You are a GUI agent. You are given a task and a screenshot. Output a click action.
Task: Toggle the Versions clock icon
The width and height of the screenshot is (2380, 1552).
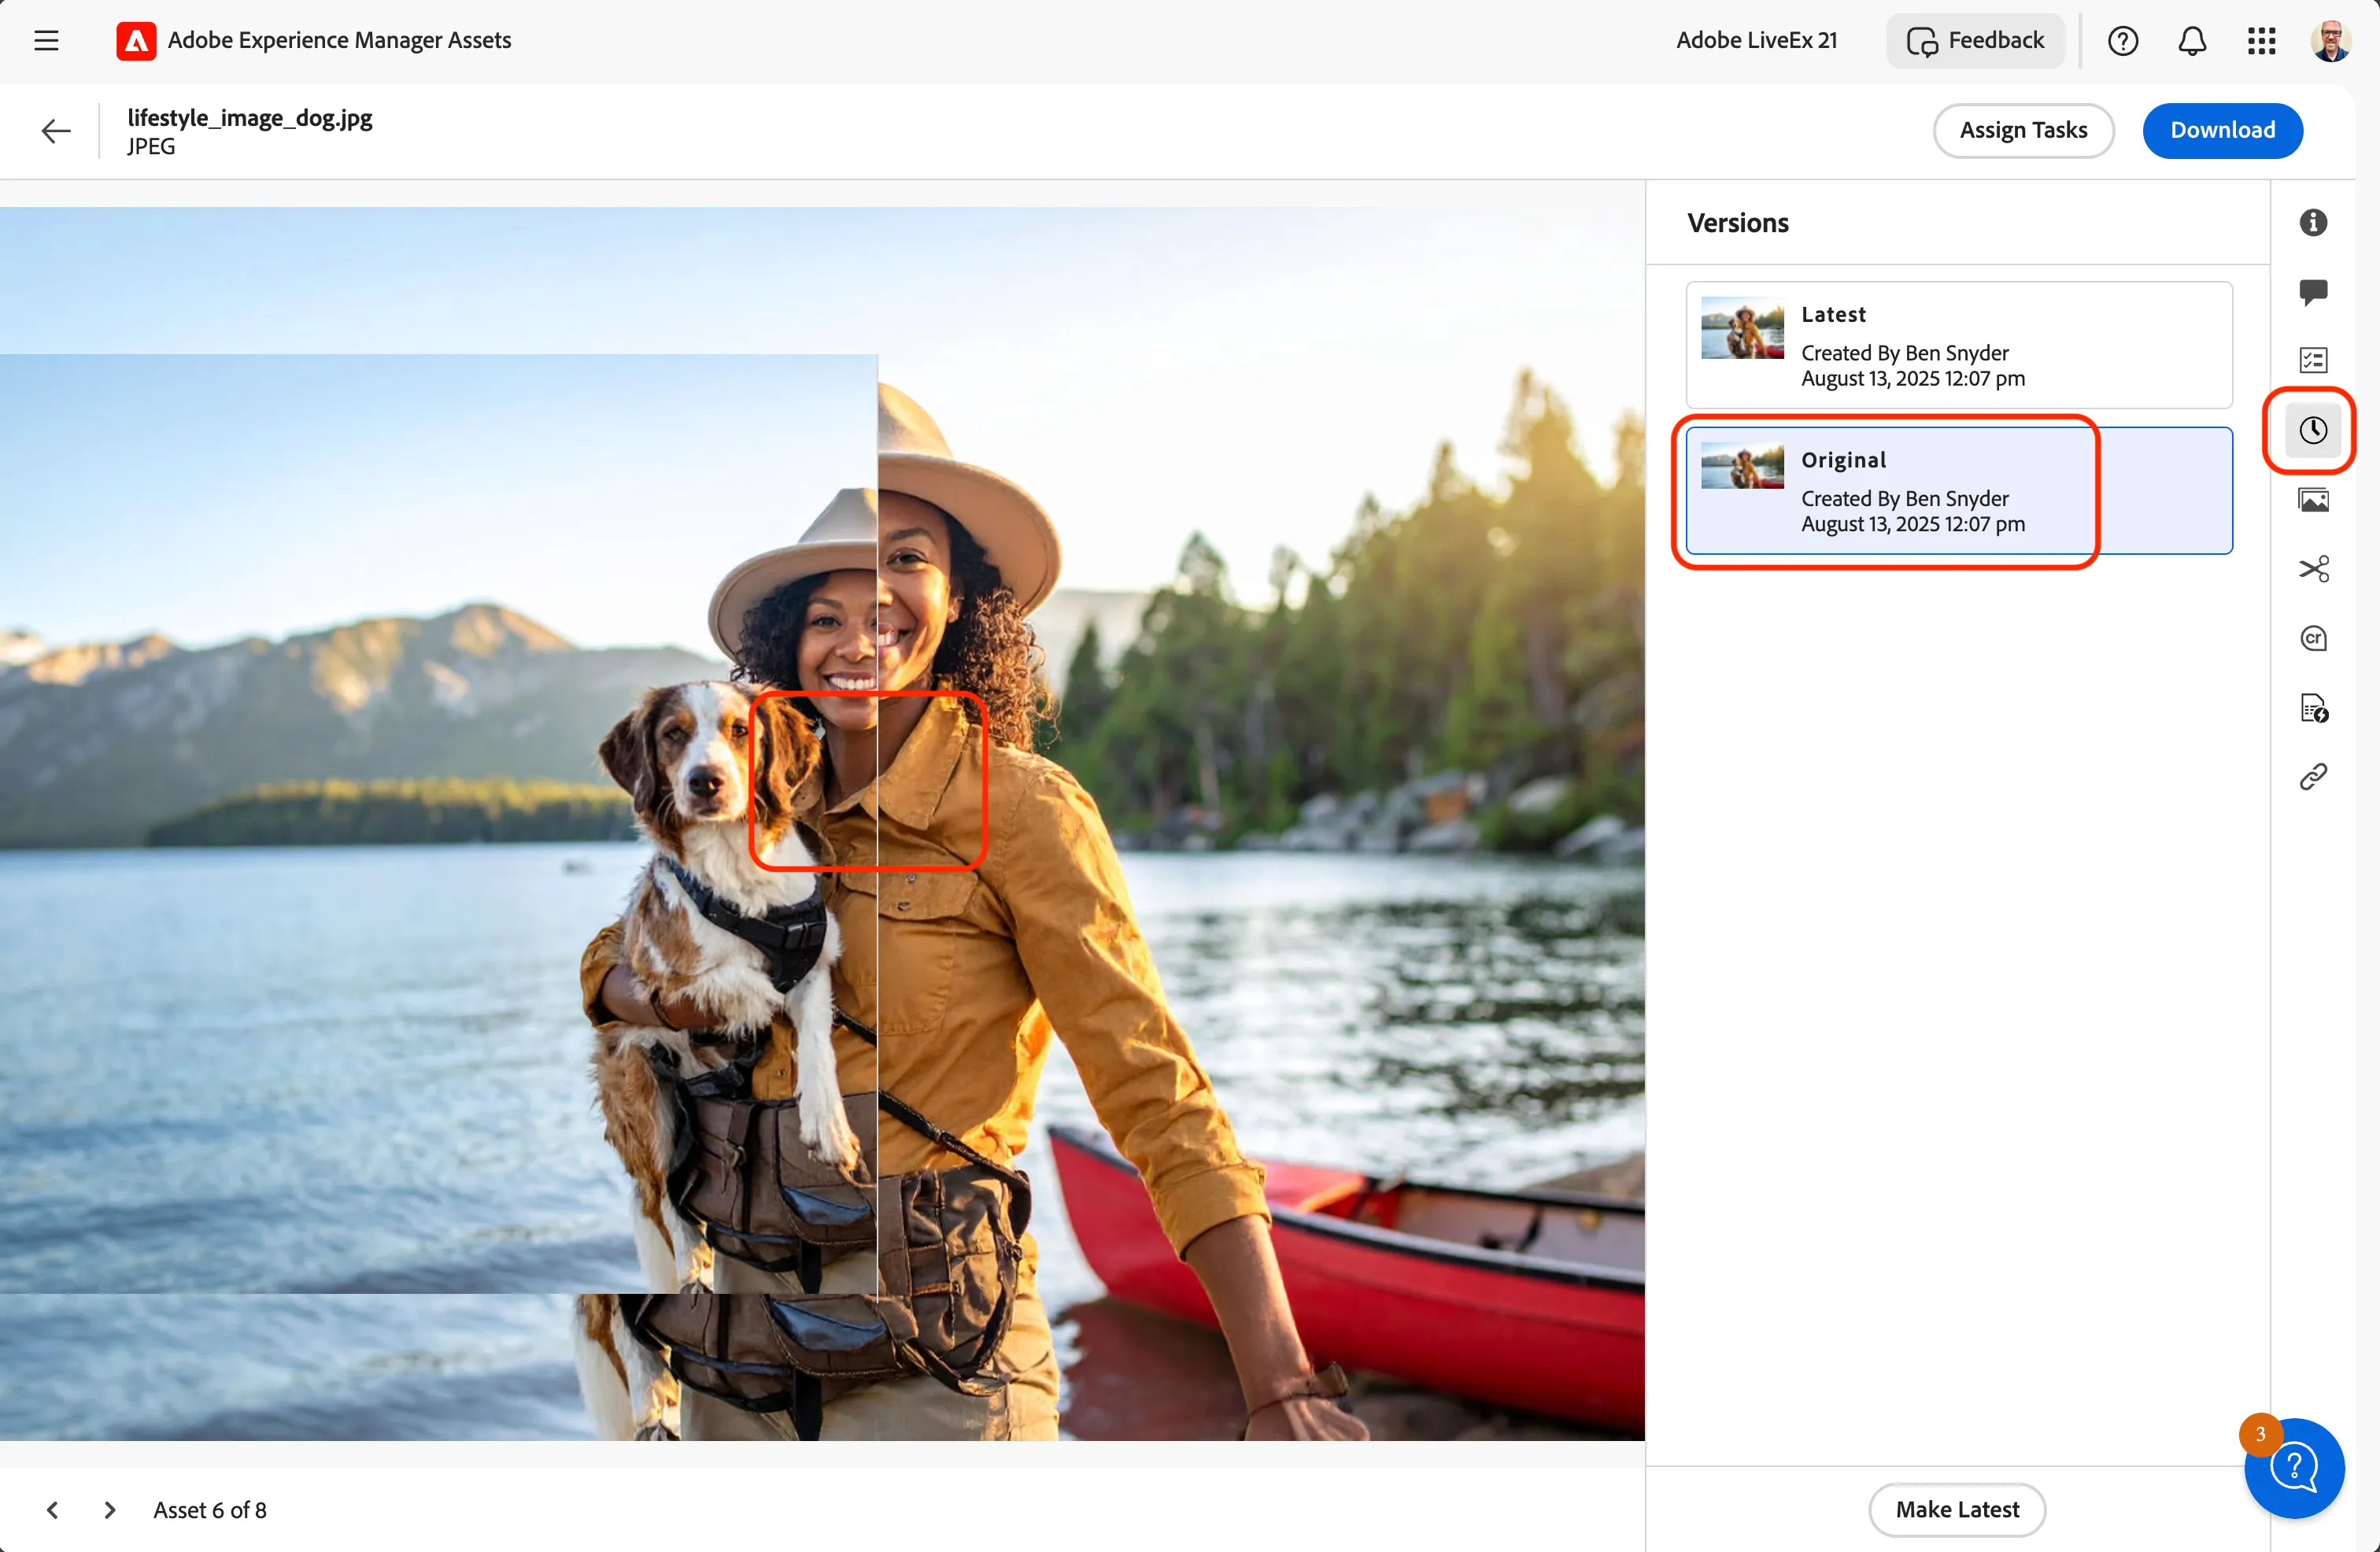click(2312, 430)
